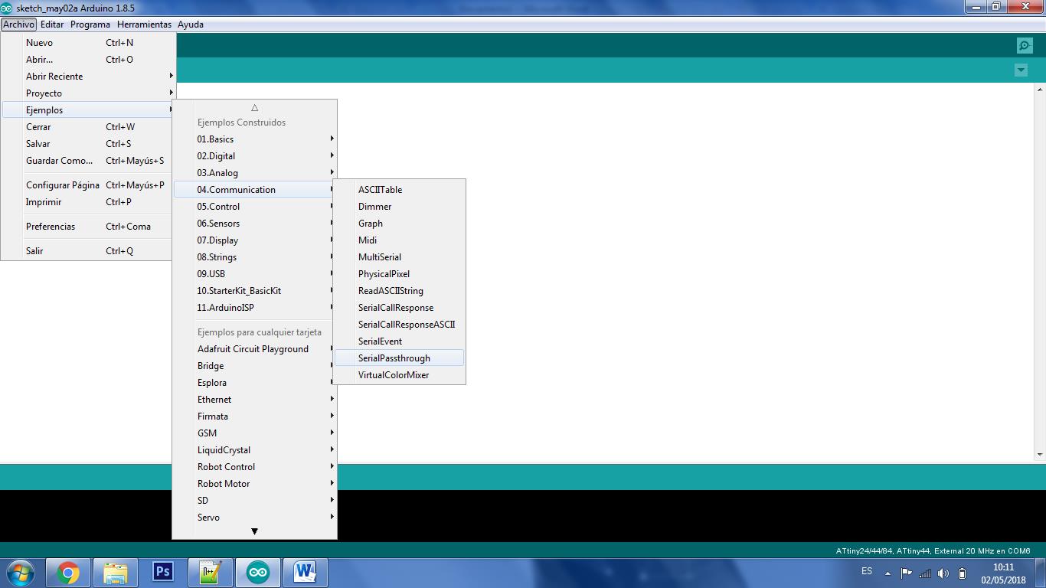Expand the 11.ArduinoISP examples
The height and width of the screenshot is (588, 1046).
click(254, 308)
